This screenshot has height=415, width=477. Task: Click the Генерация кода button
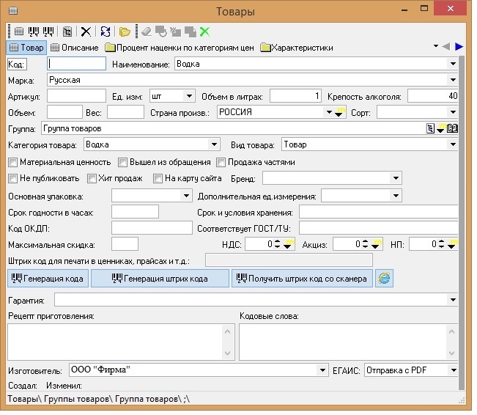click(x=48, y=279)
